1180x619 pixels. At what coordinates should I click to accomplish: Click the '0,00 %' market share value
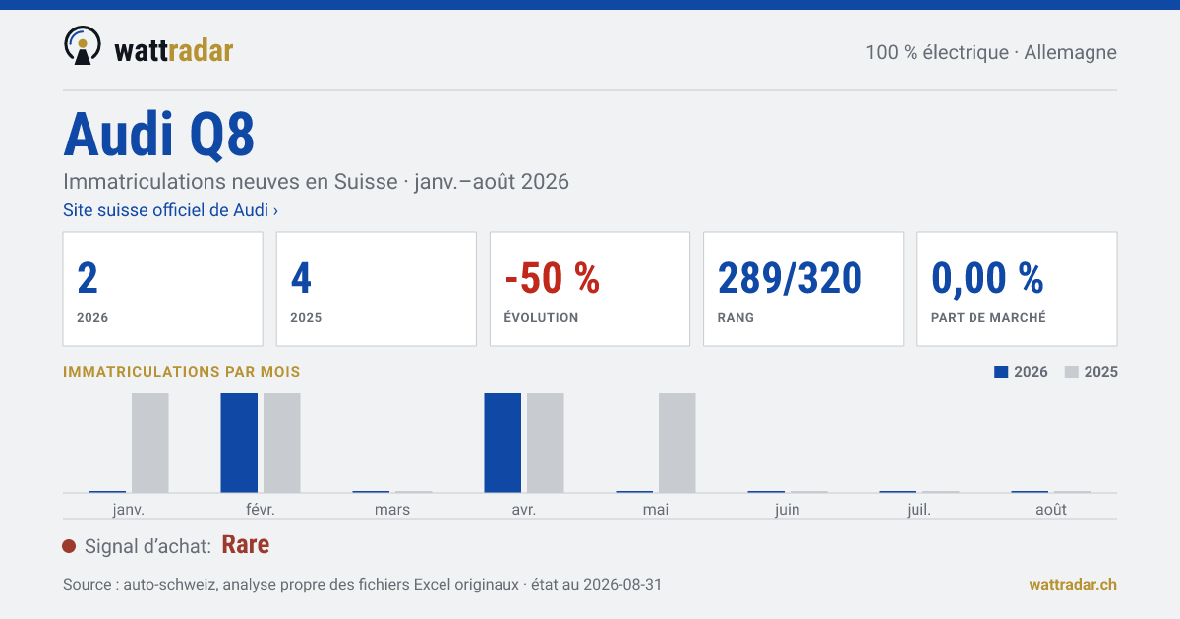987,279
